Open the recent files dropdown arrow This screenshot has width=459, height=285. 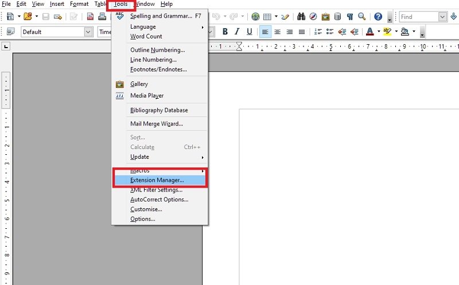point(37,17)
